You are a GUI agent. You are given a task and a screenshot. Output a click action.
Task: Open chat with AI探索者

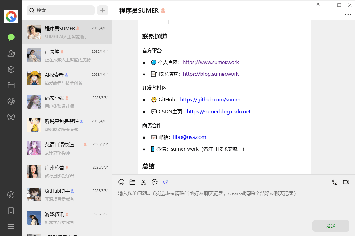click(x=67, y=79)
